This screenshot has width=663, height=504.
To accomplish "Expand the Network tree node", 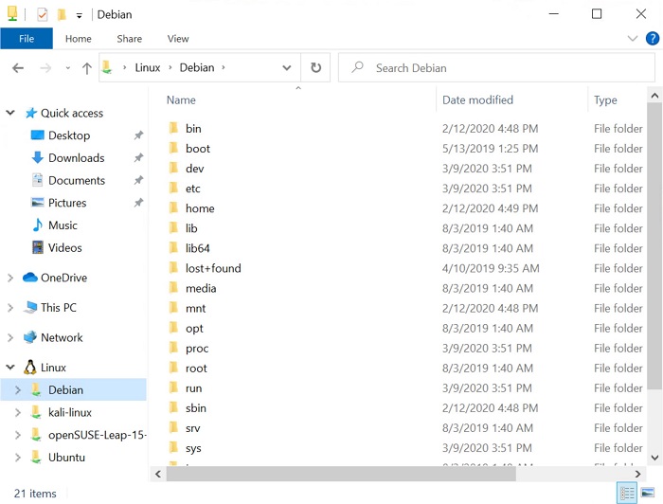I will [10, 337].
